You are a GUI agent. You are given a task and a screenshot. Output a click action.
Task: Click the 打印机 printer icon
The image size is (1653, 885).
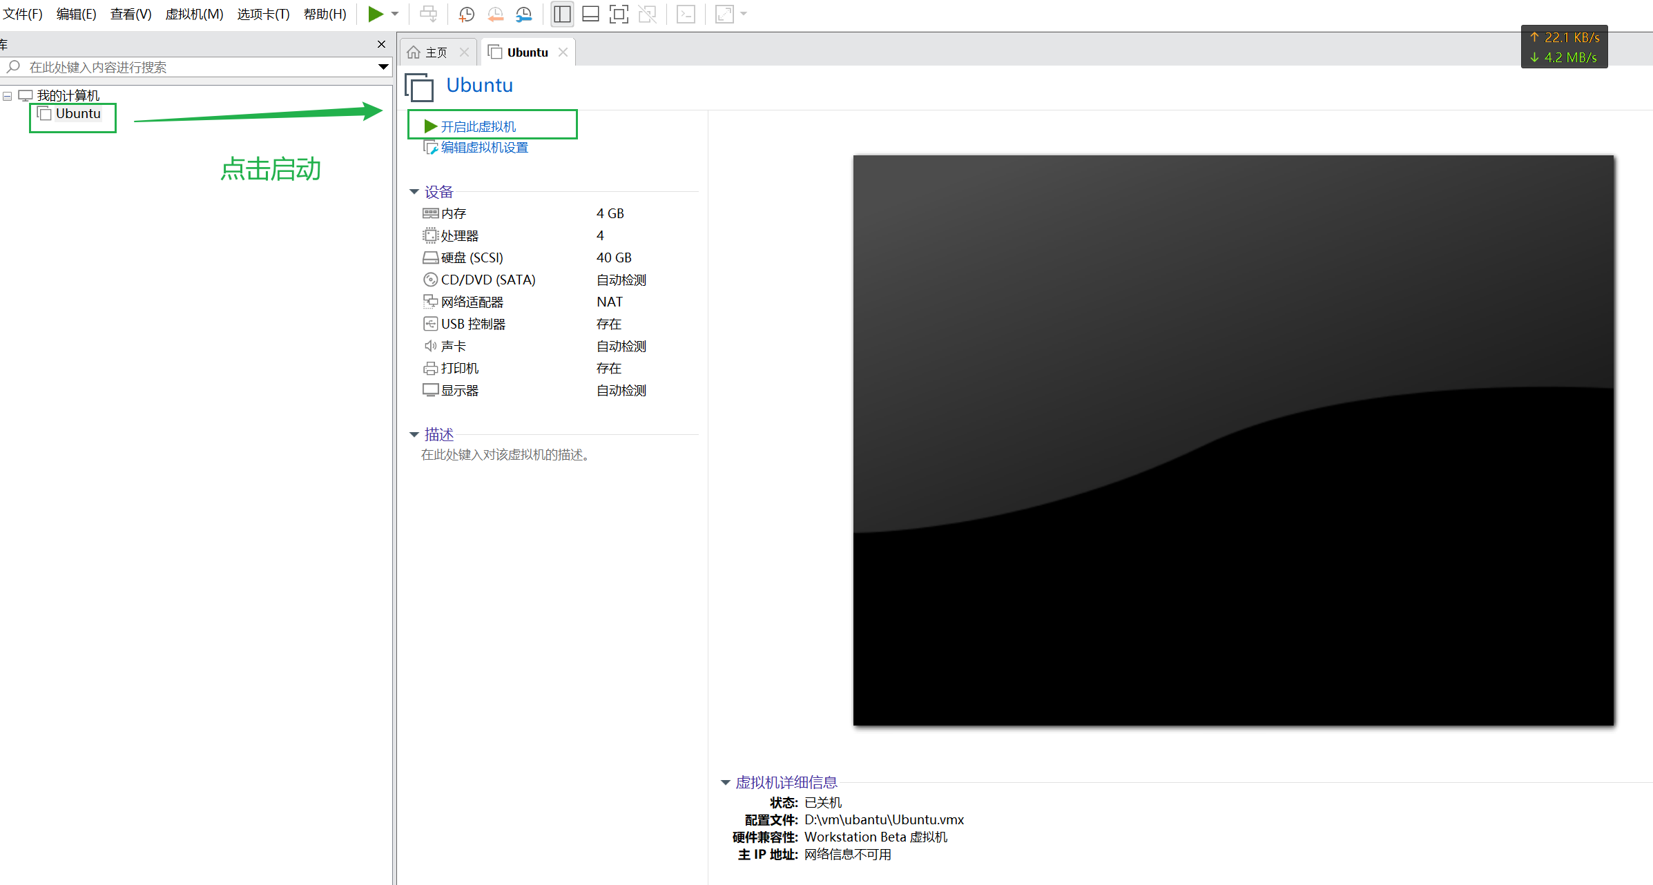tap(430, 368)
